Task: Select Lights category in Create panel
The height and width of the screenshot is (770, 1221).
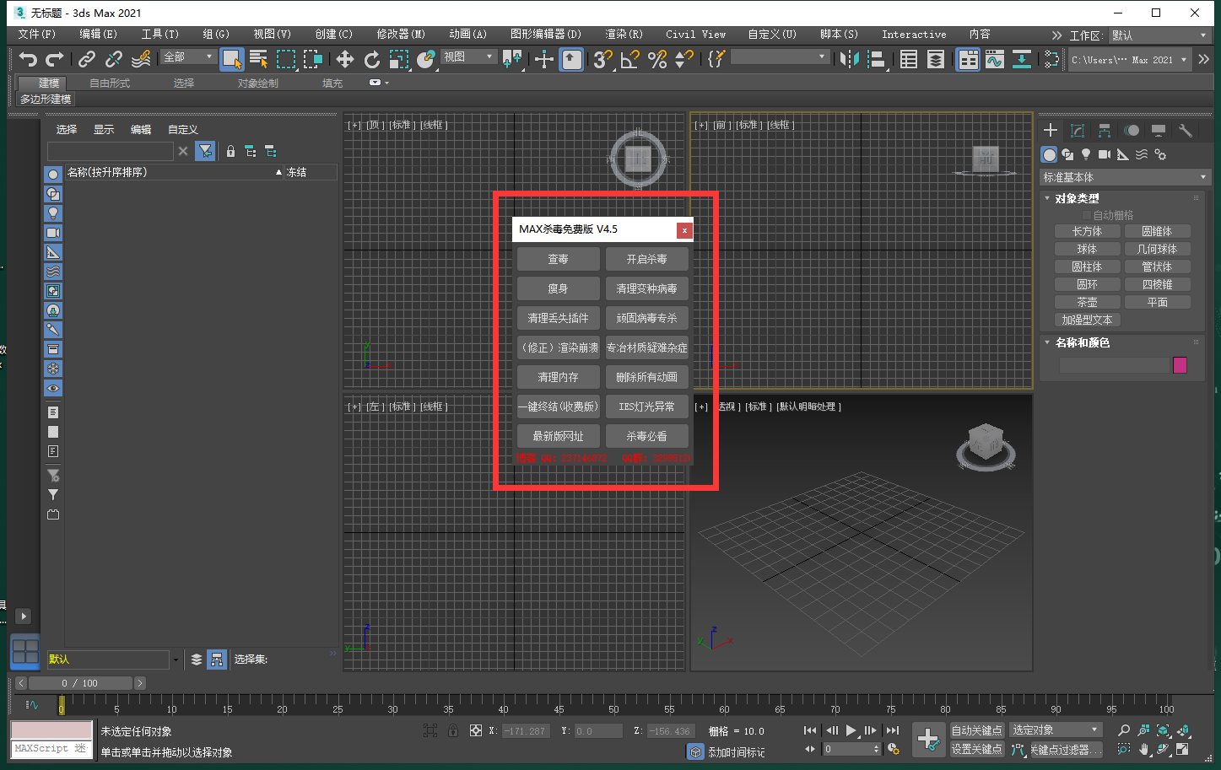Action: coord(1086,154)
